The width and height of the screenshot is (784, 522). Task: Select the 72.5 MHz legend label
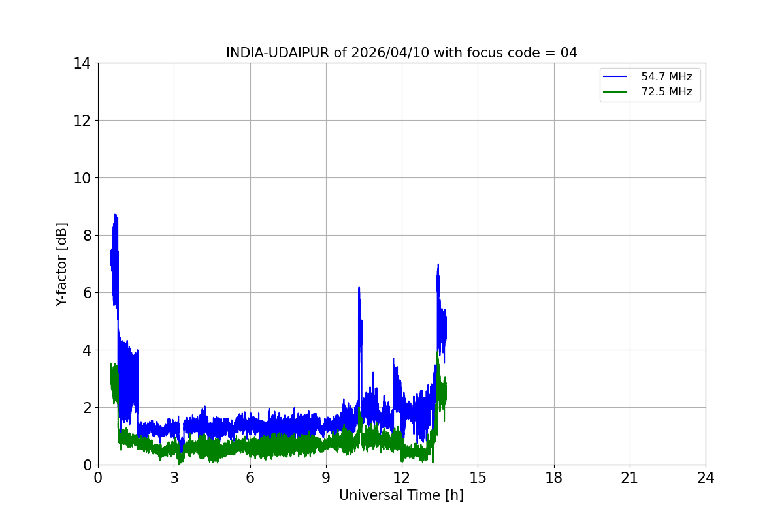(x=666, y=92)
